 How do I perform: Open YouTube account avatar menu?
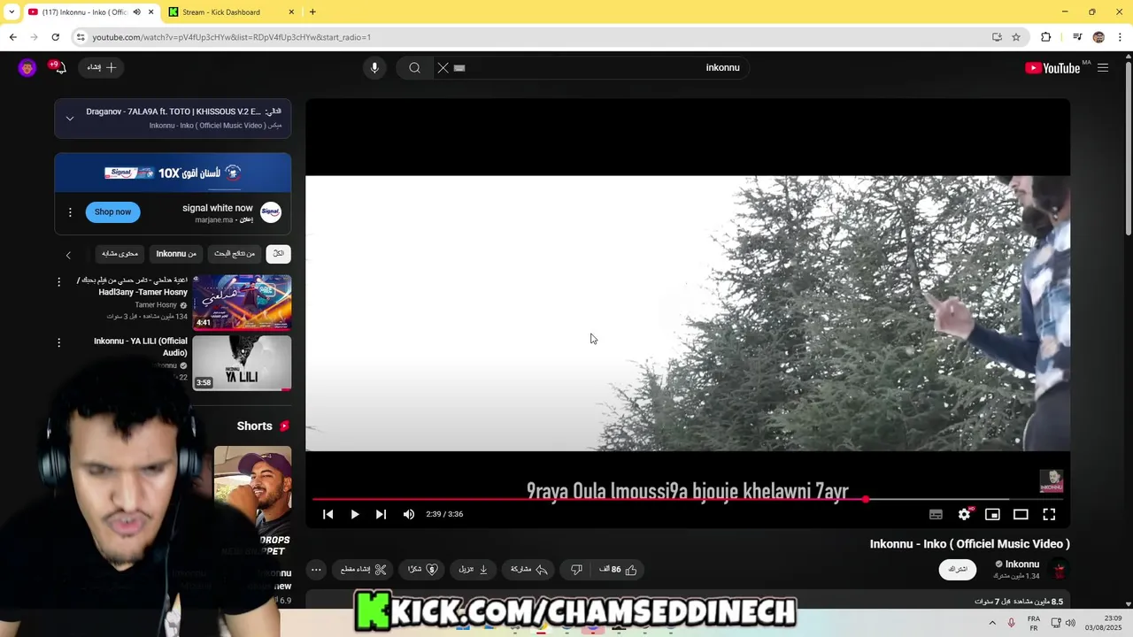tap(27, 68)
